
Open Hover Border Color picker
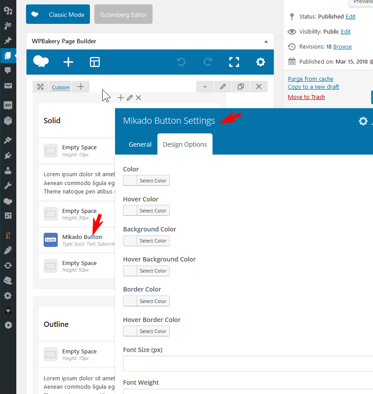[146, 331]
